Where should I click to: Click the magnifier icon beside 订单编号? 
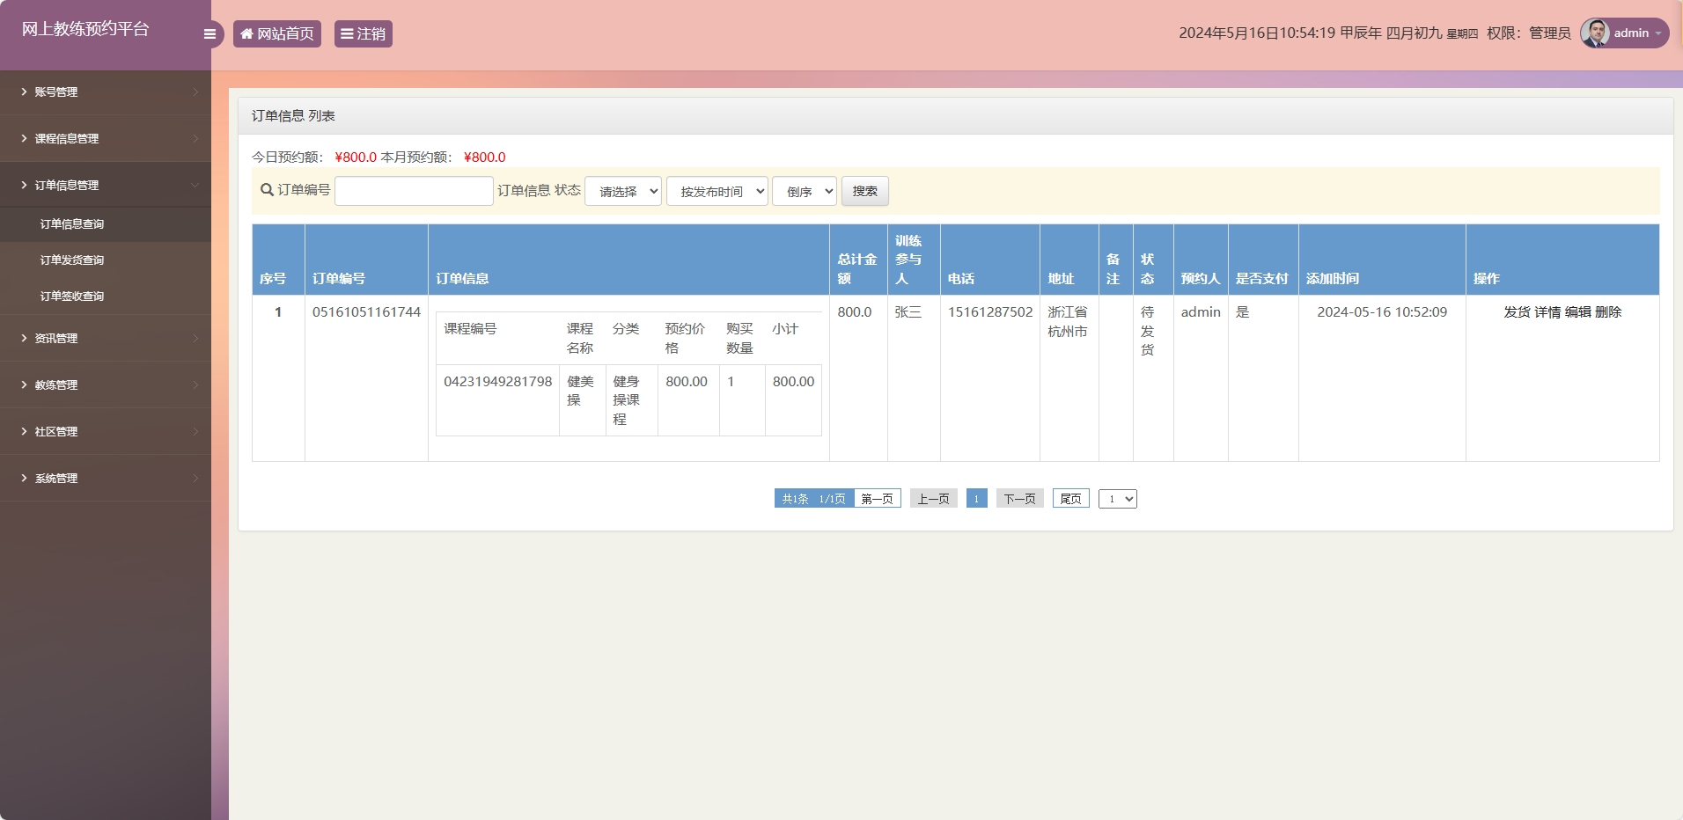pyautogui.click(x=267, y=190)
